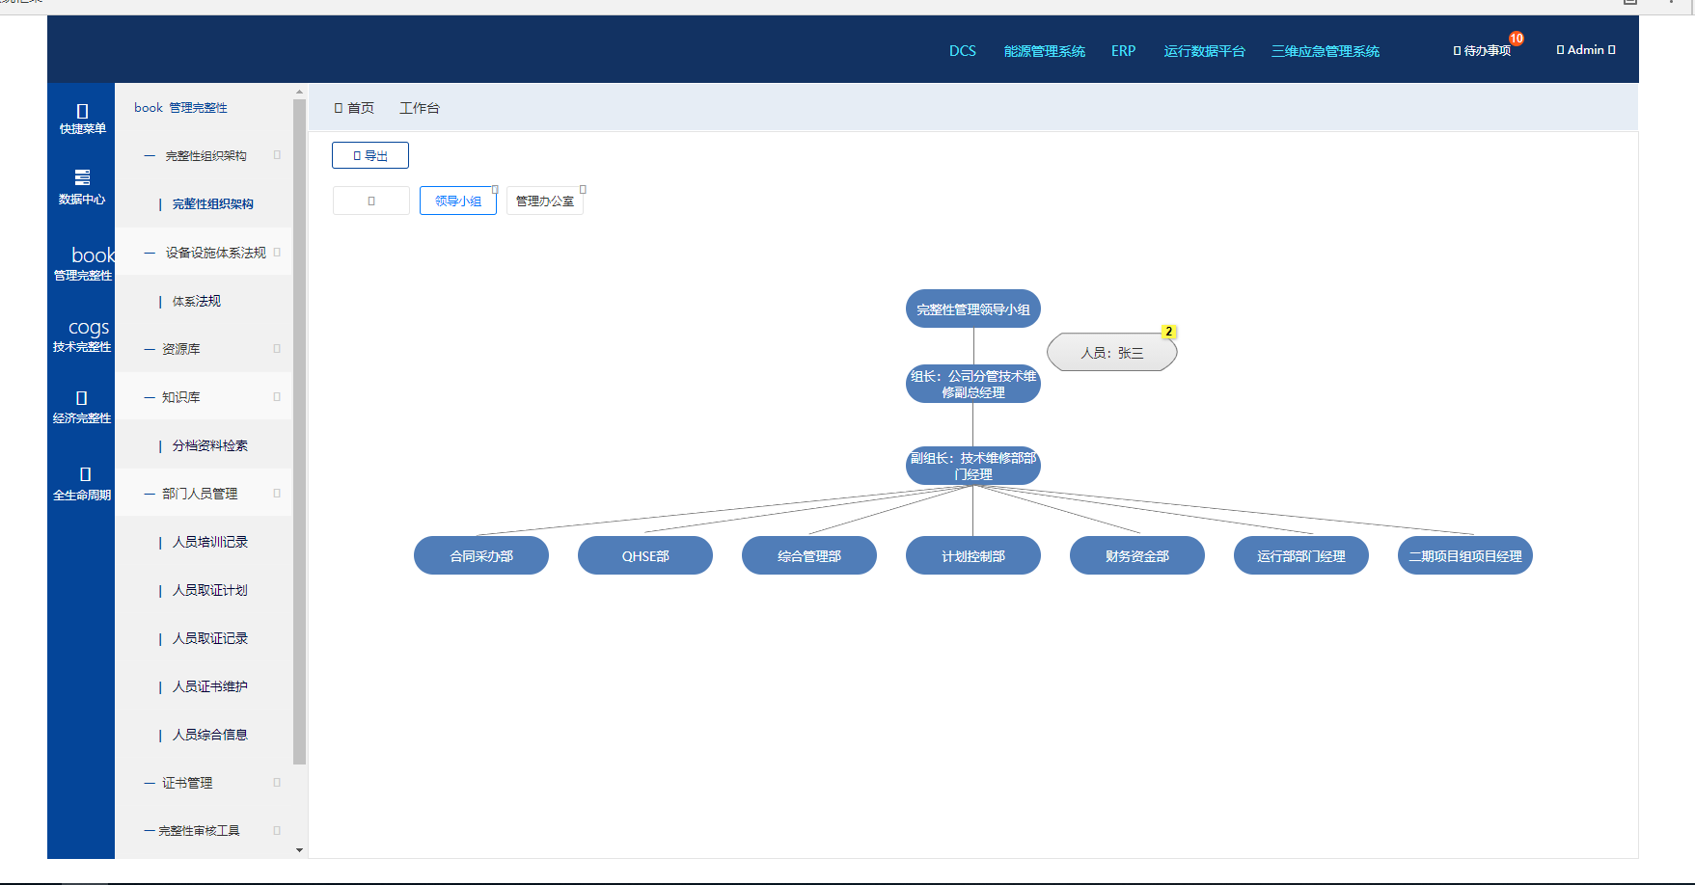Expand the 知识库 menu group
Viewport: 1695px width, 885px height.
[x=204, y=397]
